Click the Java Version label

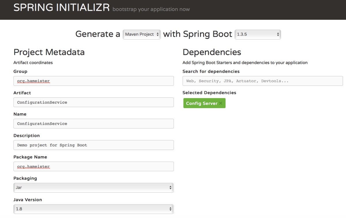pos(28,200)
